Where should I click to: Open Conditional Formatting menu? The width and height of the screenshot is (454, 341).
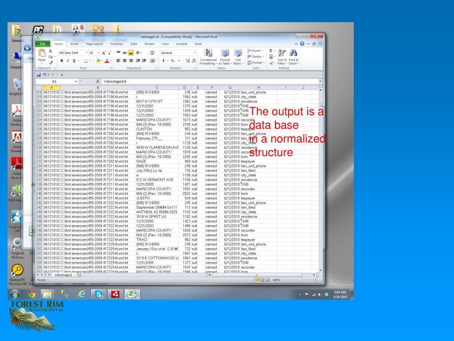[x=208, y=57]
